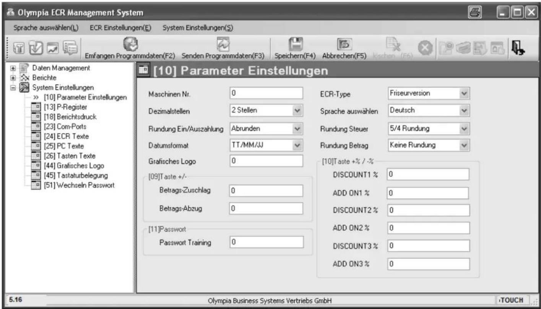Click Olympia Business Systems Vertriebs GmbH text
Image resolution: width=541 pixels, height=309 pixels.
tap(270, 301)
